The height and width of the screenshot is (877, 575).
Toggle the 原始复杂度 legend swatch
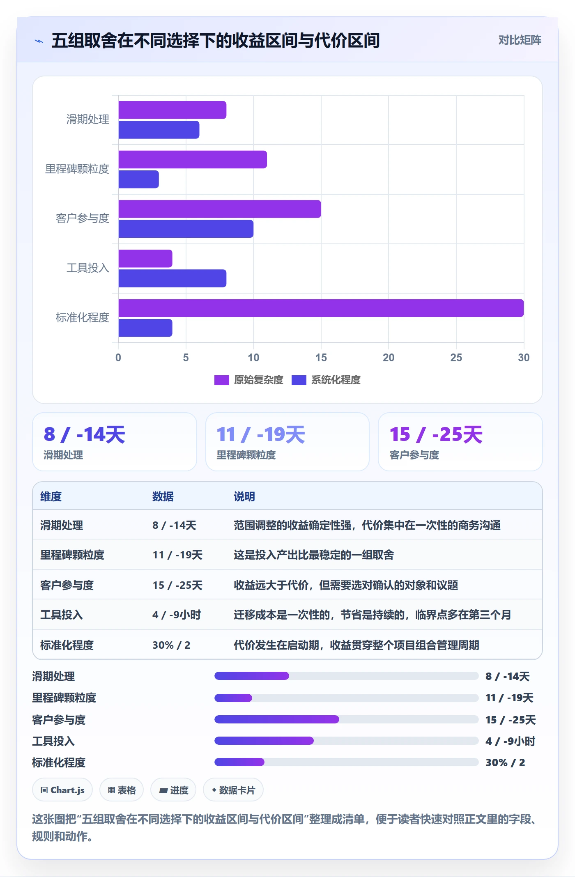(222, 380)
